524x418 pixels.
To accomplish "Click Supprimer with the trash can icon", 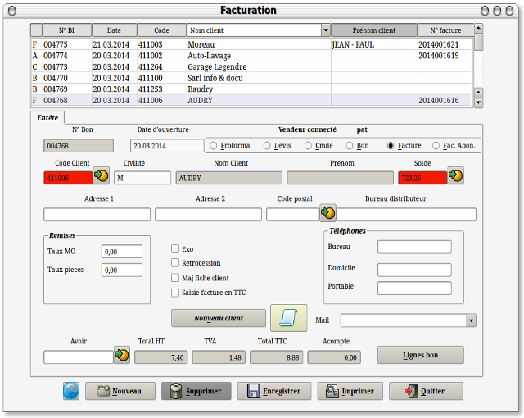I will [196, 391].
